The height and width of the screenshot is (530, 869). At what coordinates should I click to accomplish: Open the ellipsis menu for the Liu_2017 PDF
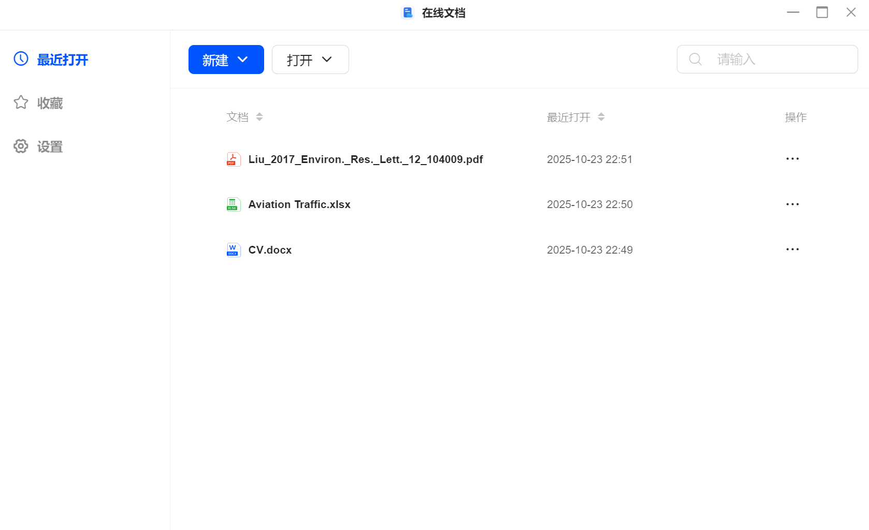pyautogui.click(x=792, y=159)
